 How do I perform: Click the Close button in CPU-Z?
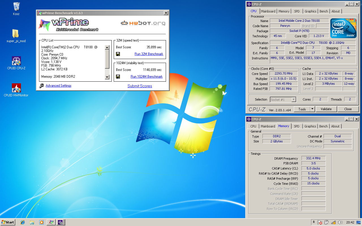click(x=348, y=109)
